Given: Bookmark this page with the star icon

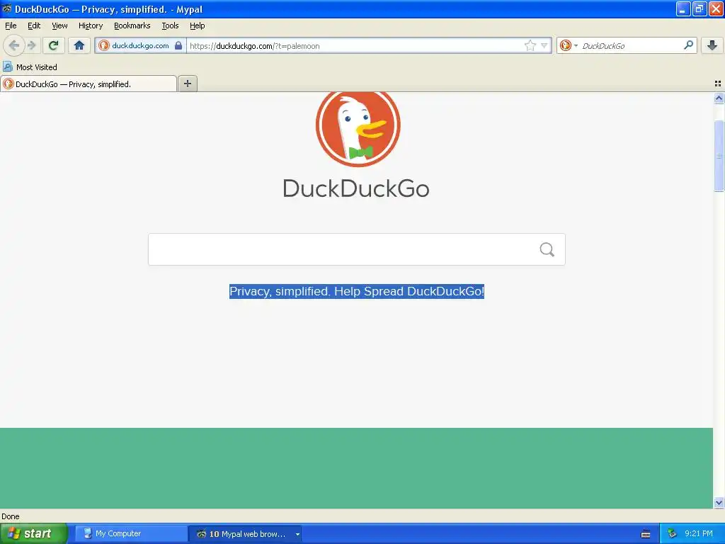Looking at the screenshot, I should (x=530, y=45).
